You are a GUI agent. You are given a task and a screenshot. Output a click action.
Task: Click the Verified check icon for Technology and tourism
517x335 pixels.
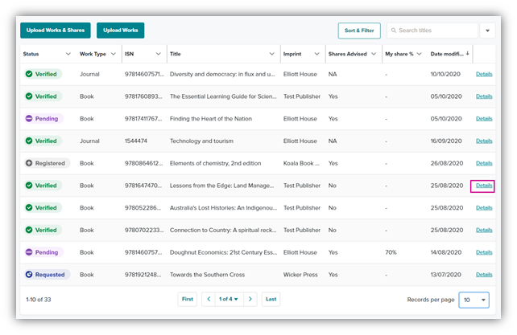pyautogui.click(x=29, y=141)
